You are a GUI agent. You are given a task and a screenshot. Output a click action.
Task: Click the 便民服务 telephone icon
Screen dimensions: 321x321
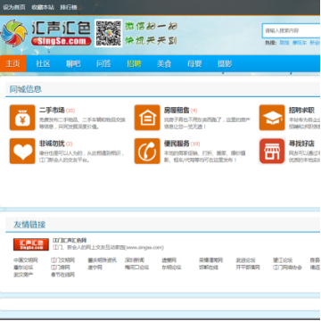coord(147,151)
